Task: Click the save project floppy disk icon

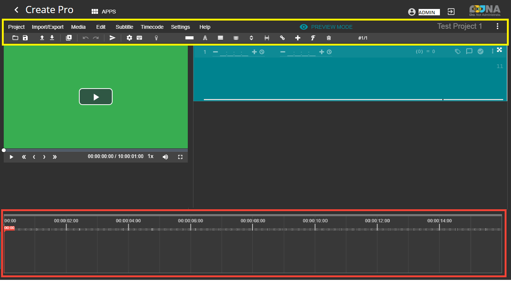Action: coord(25,38)
